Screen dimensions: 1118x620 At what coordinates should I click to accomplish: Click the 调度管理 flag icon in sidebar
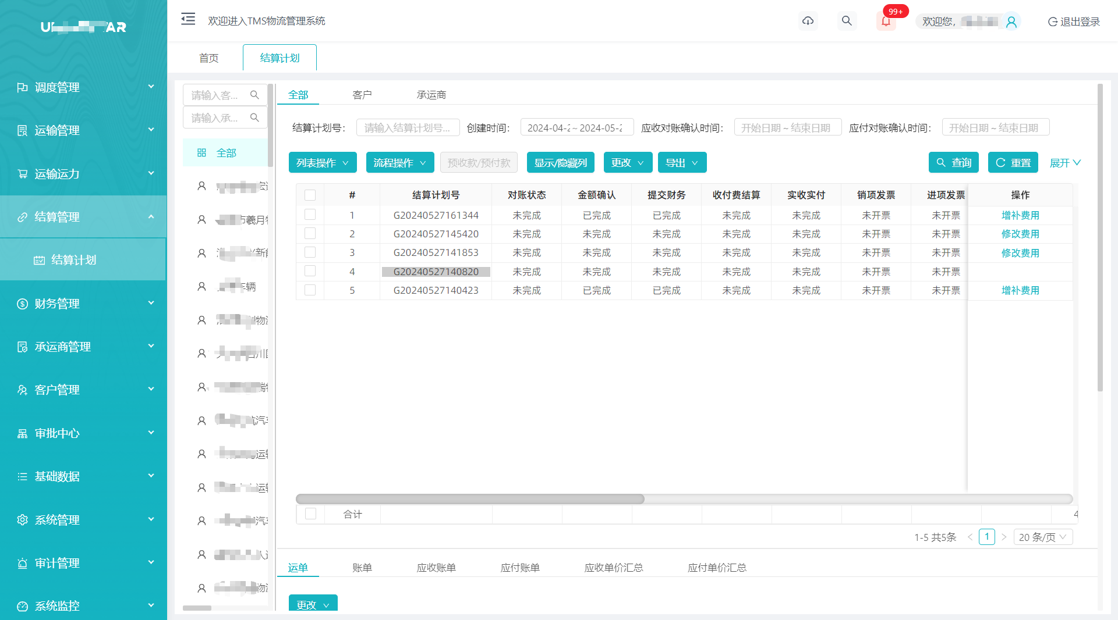pyautogui.click(x=22, y=87)
